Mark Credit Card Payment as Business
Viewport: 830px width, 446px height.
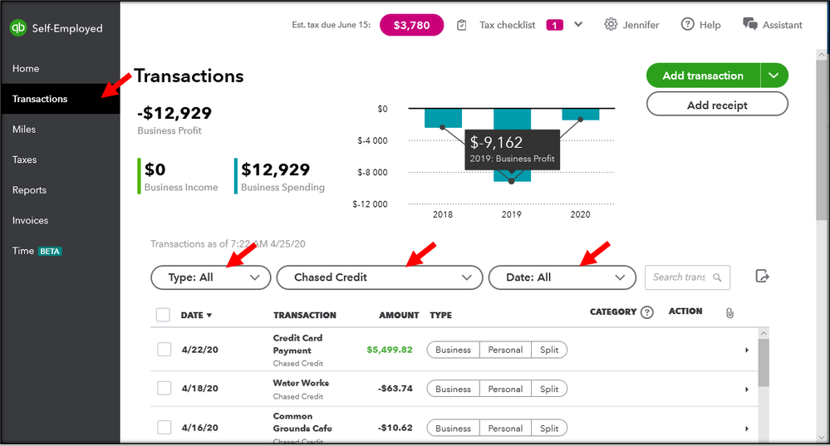(453, 350)
